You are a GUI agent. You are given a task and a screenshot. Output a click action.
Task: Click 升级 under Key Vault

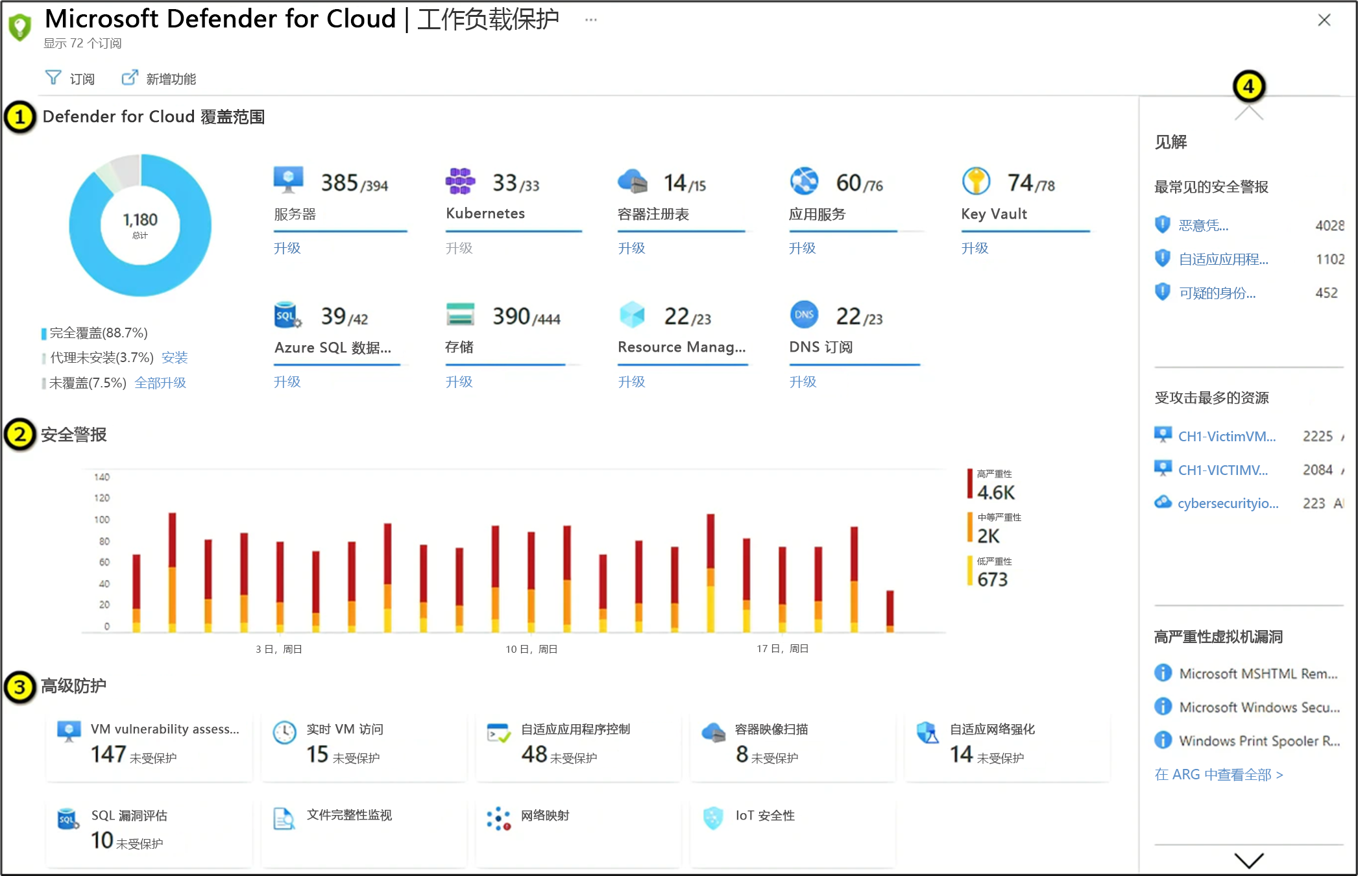[975, 248]
